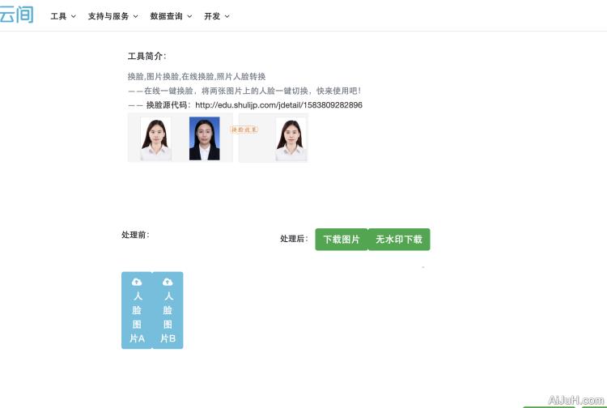607x408 pixels.
Task: Open the 工具 navigation menu item
Action: click(58, 16)
